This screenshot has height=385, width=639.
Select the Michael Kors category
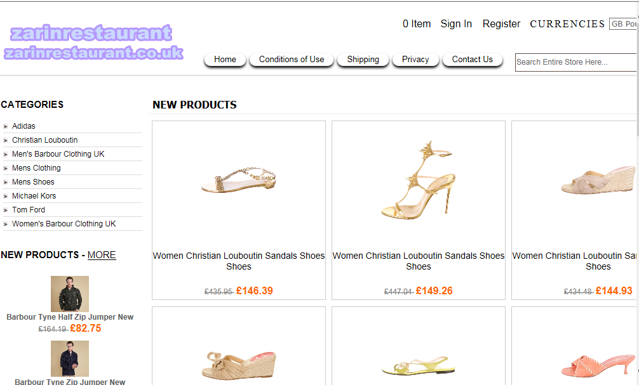(34, 196)
